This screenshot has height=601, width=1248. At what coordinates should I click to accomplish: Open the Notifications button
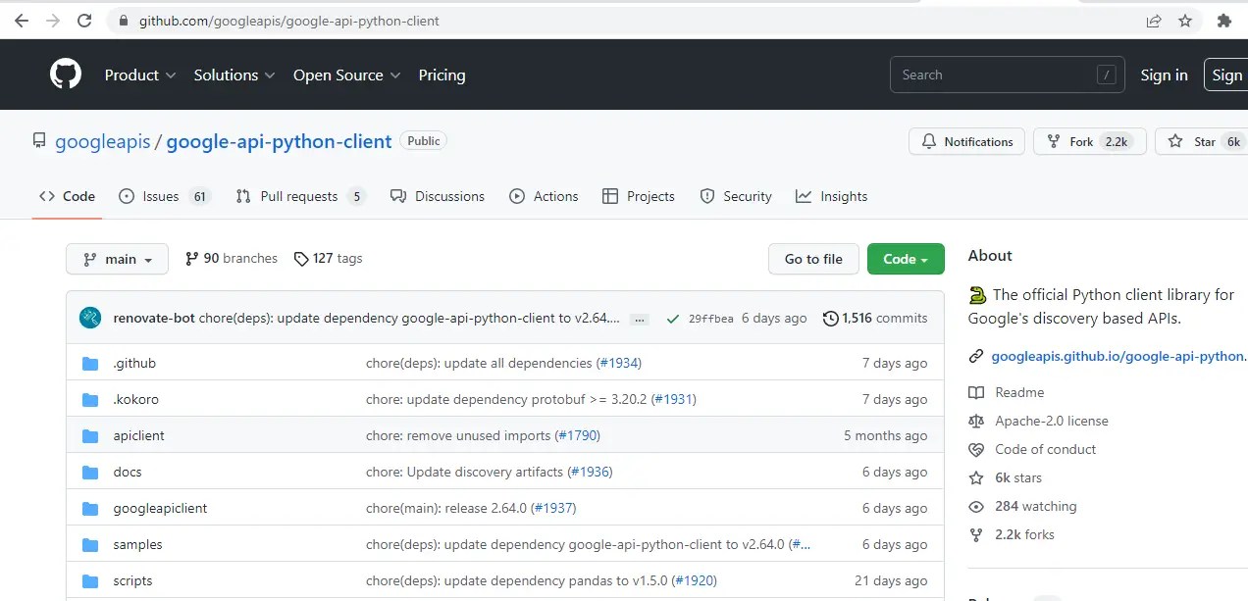pyautogui.click(x=966, y=142)
